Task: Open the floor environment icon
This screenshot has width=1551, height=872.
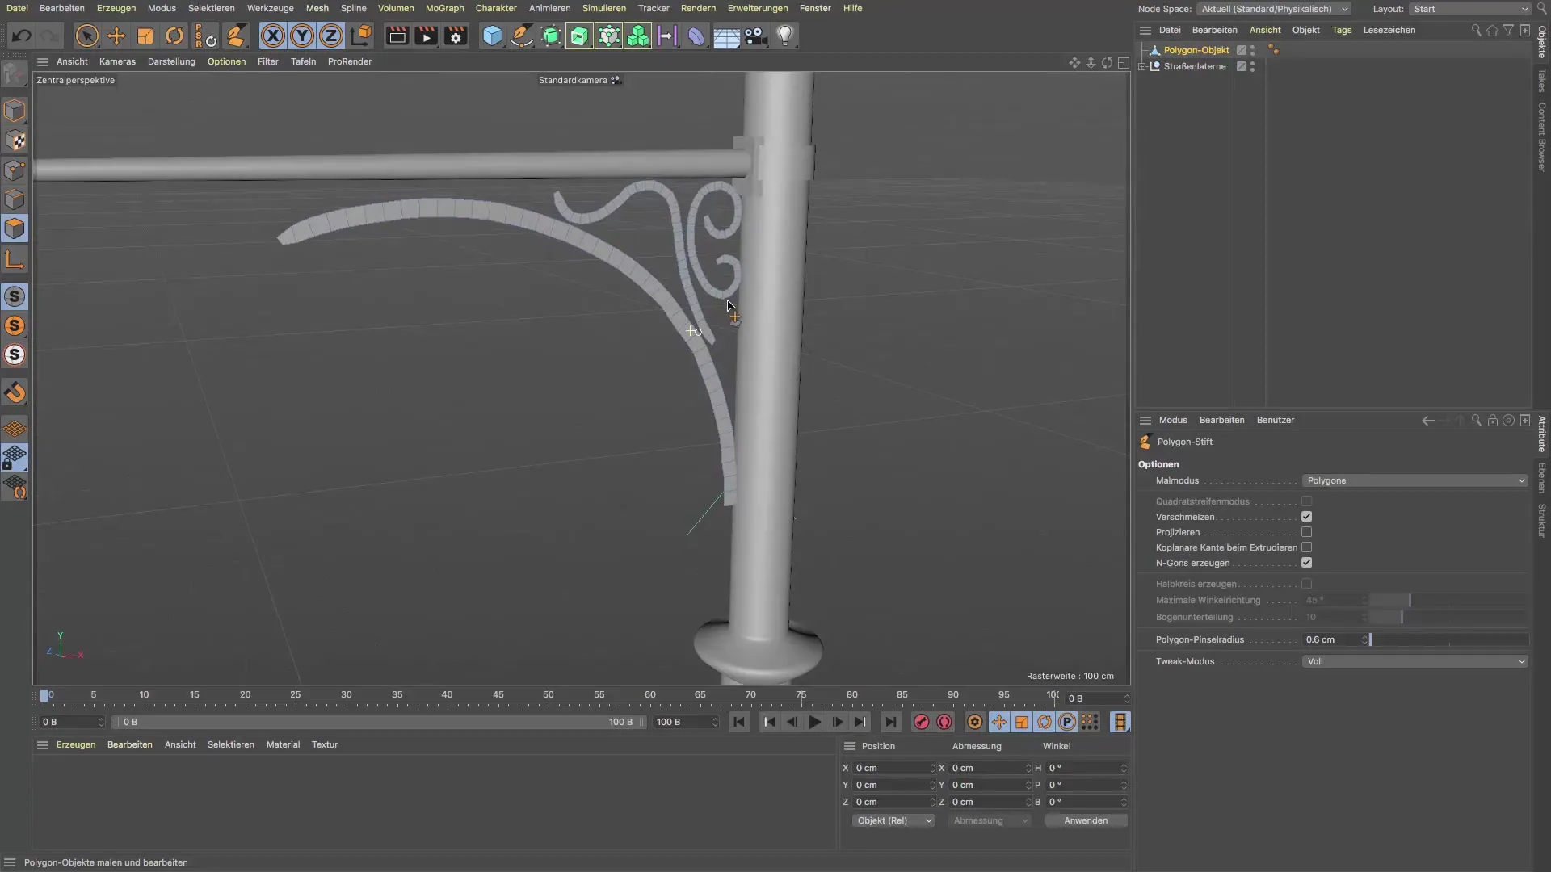Action: tap(726, 36)
